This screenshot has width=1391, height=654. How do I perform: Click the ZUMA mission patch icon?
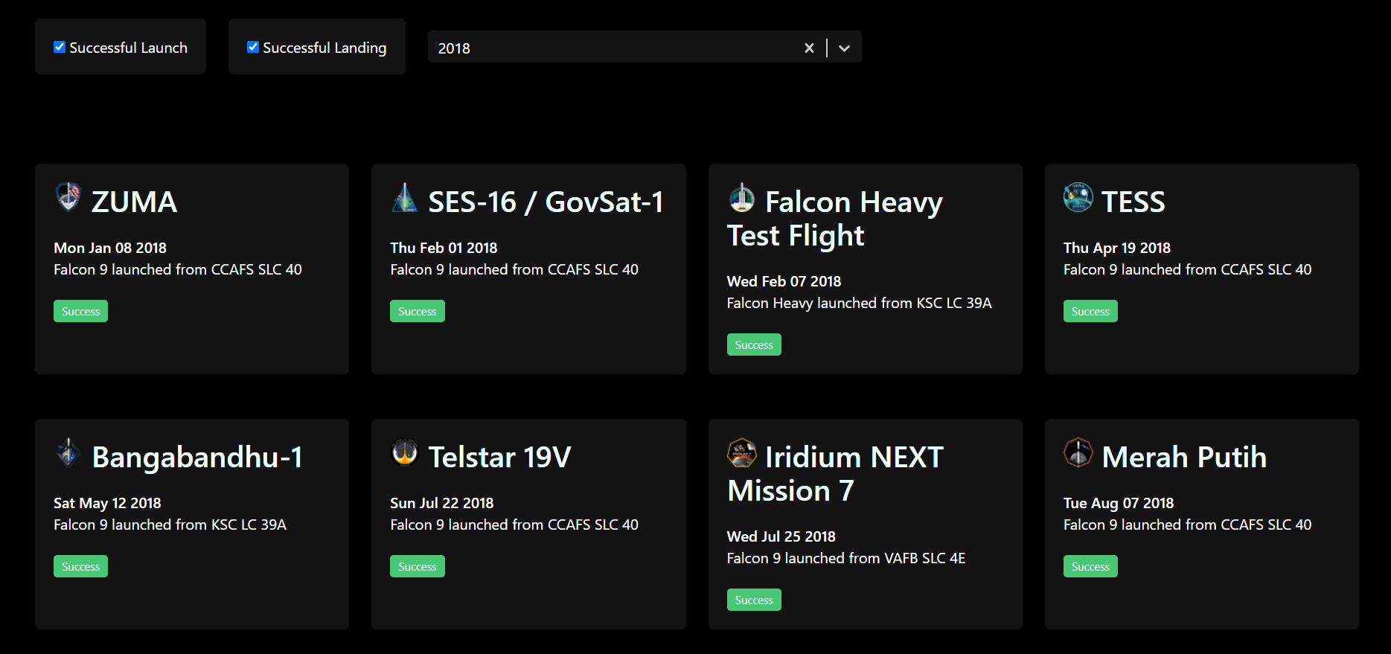(x=68, y=197)
